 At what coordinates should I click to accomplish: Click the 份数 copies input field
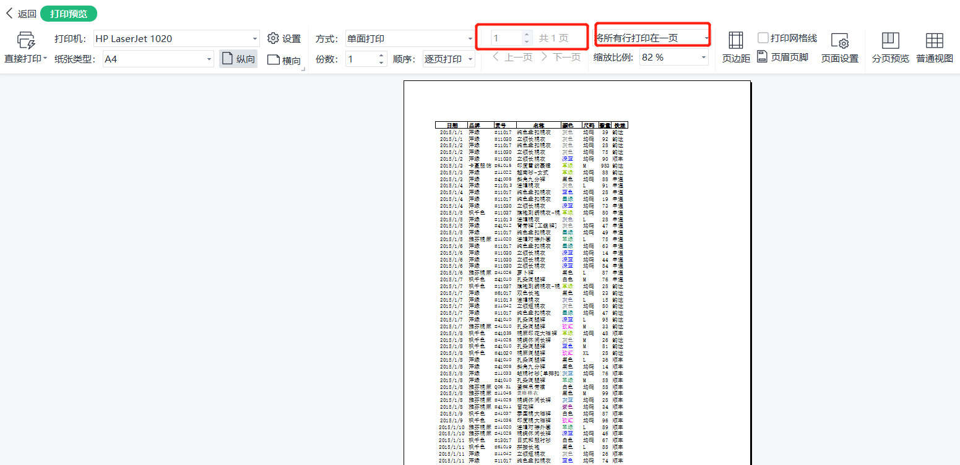[361, 59]
